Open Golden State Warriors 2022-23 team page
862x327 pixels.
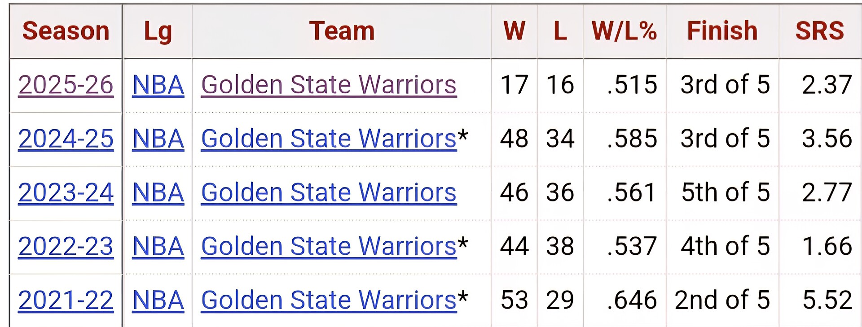point(329,246)
